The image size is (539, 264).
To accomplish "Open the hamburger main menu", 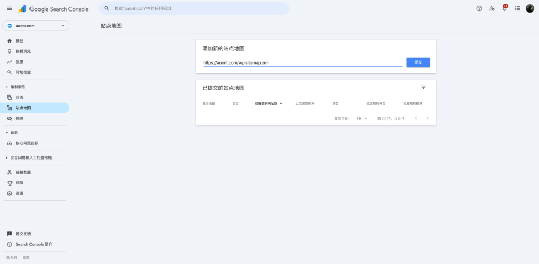I will (9, 8).
